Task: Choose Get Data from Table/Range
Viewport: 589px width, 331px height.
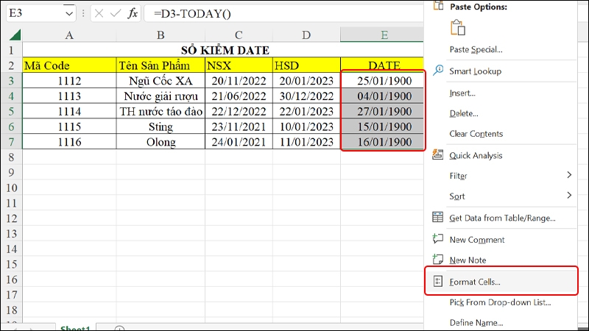Action: click(x=502, y=218)
